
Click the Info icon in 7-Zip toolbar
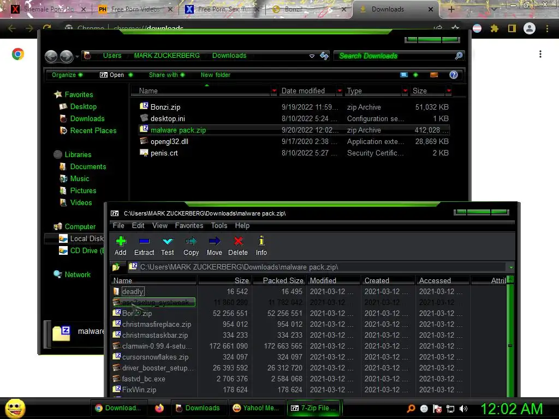(x=261, y=241)
